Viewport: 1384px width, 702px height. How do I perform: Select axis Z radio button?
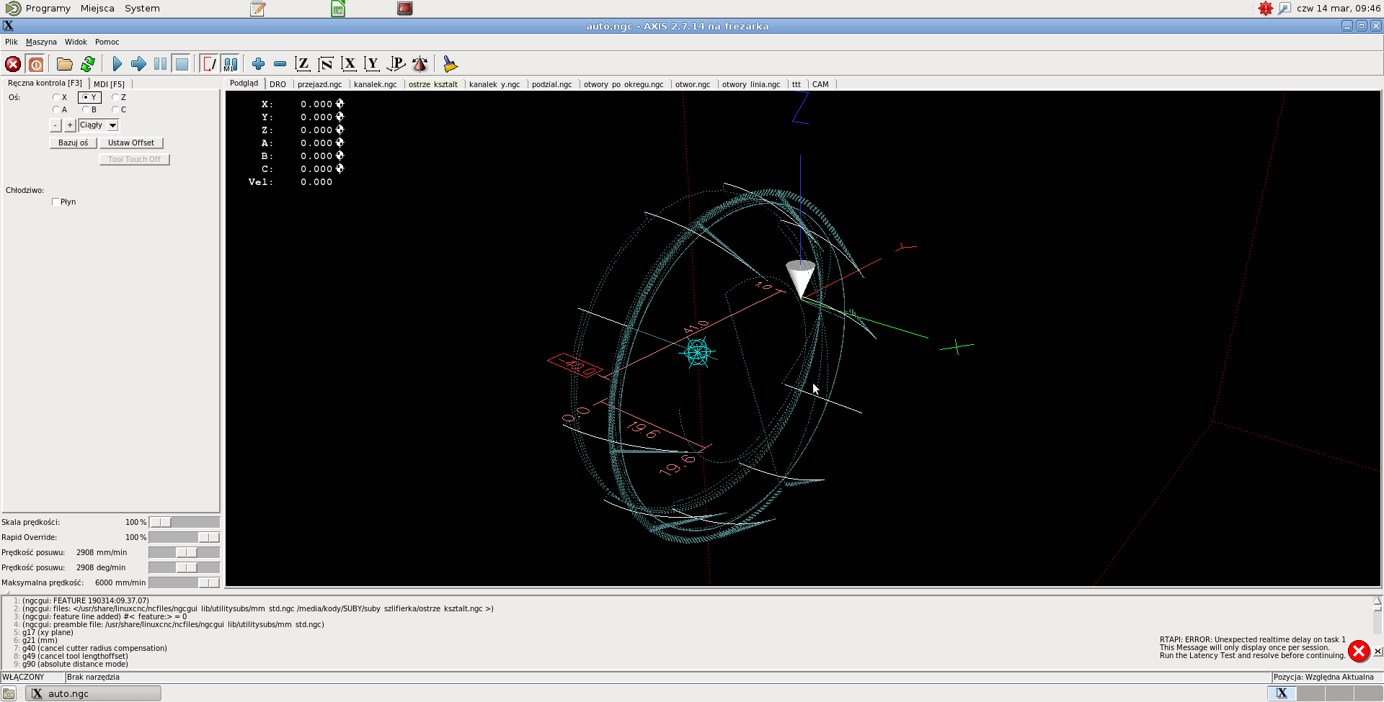115,97
